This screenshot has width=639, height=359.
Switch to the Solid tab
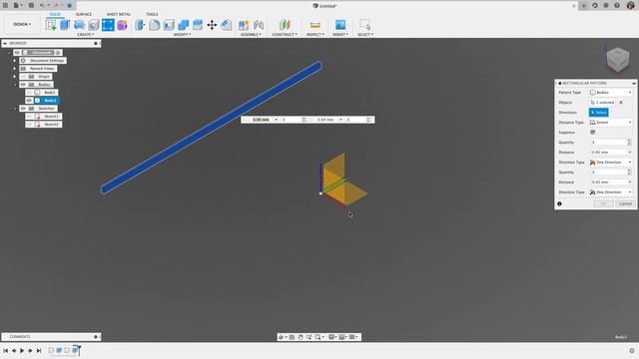(x=55, y=14)
